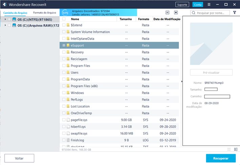Check the System Volume Information checkbox
The height and width of the screenshot is (165, 240).
(64, 32)
